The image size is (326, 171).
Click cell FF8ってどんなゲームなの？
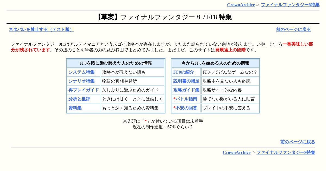230,72
